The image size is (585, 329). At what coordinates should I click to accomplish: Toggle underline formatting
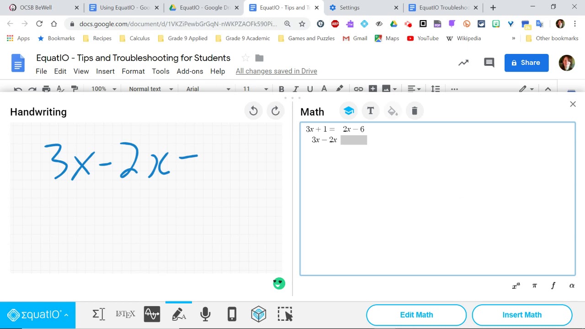pyautogui.click(x=310, y=89)
